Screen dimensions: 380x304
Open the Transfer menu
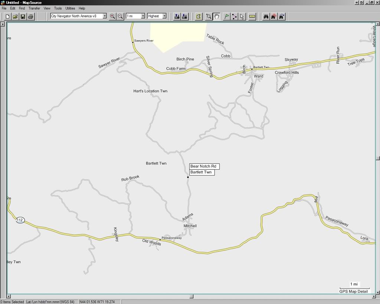(34, 8)
